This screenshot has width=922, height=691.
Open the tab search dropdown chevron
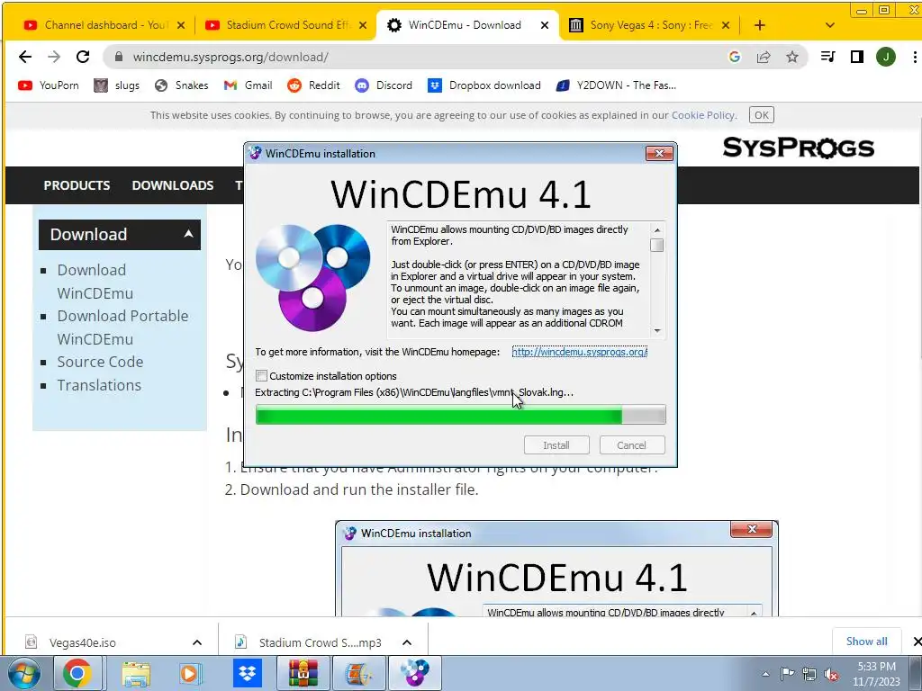pyautogui.click(x=829, y=25)
